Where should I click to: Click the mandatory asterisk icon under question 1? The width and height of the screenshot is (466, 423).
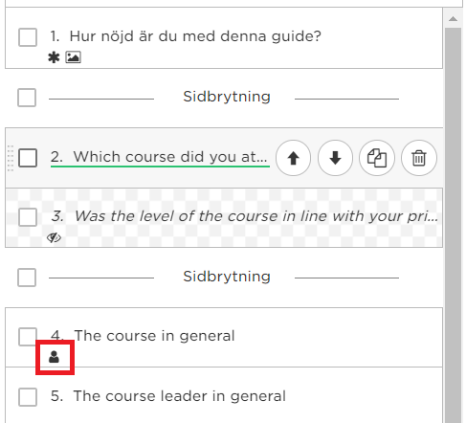pyautogui.click(x=54, y=57)
